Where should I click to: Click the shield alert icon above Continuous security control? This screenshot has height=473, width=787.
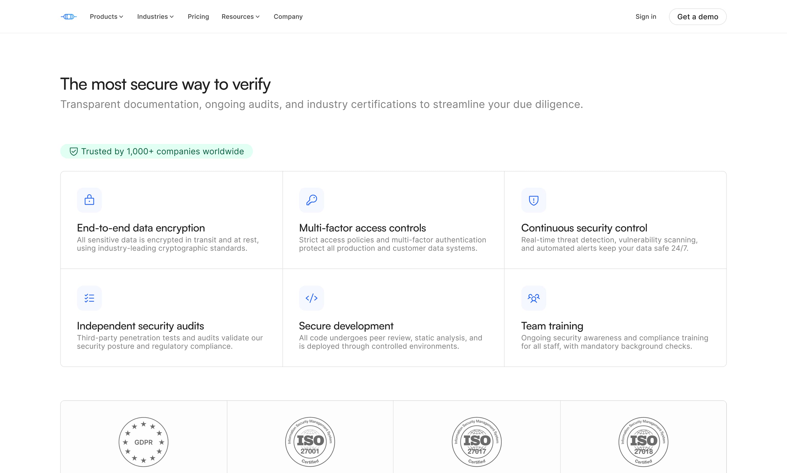pyautogui.click(x=533, y=200)
